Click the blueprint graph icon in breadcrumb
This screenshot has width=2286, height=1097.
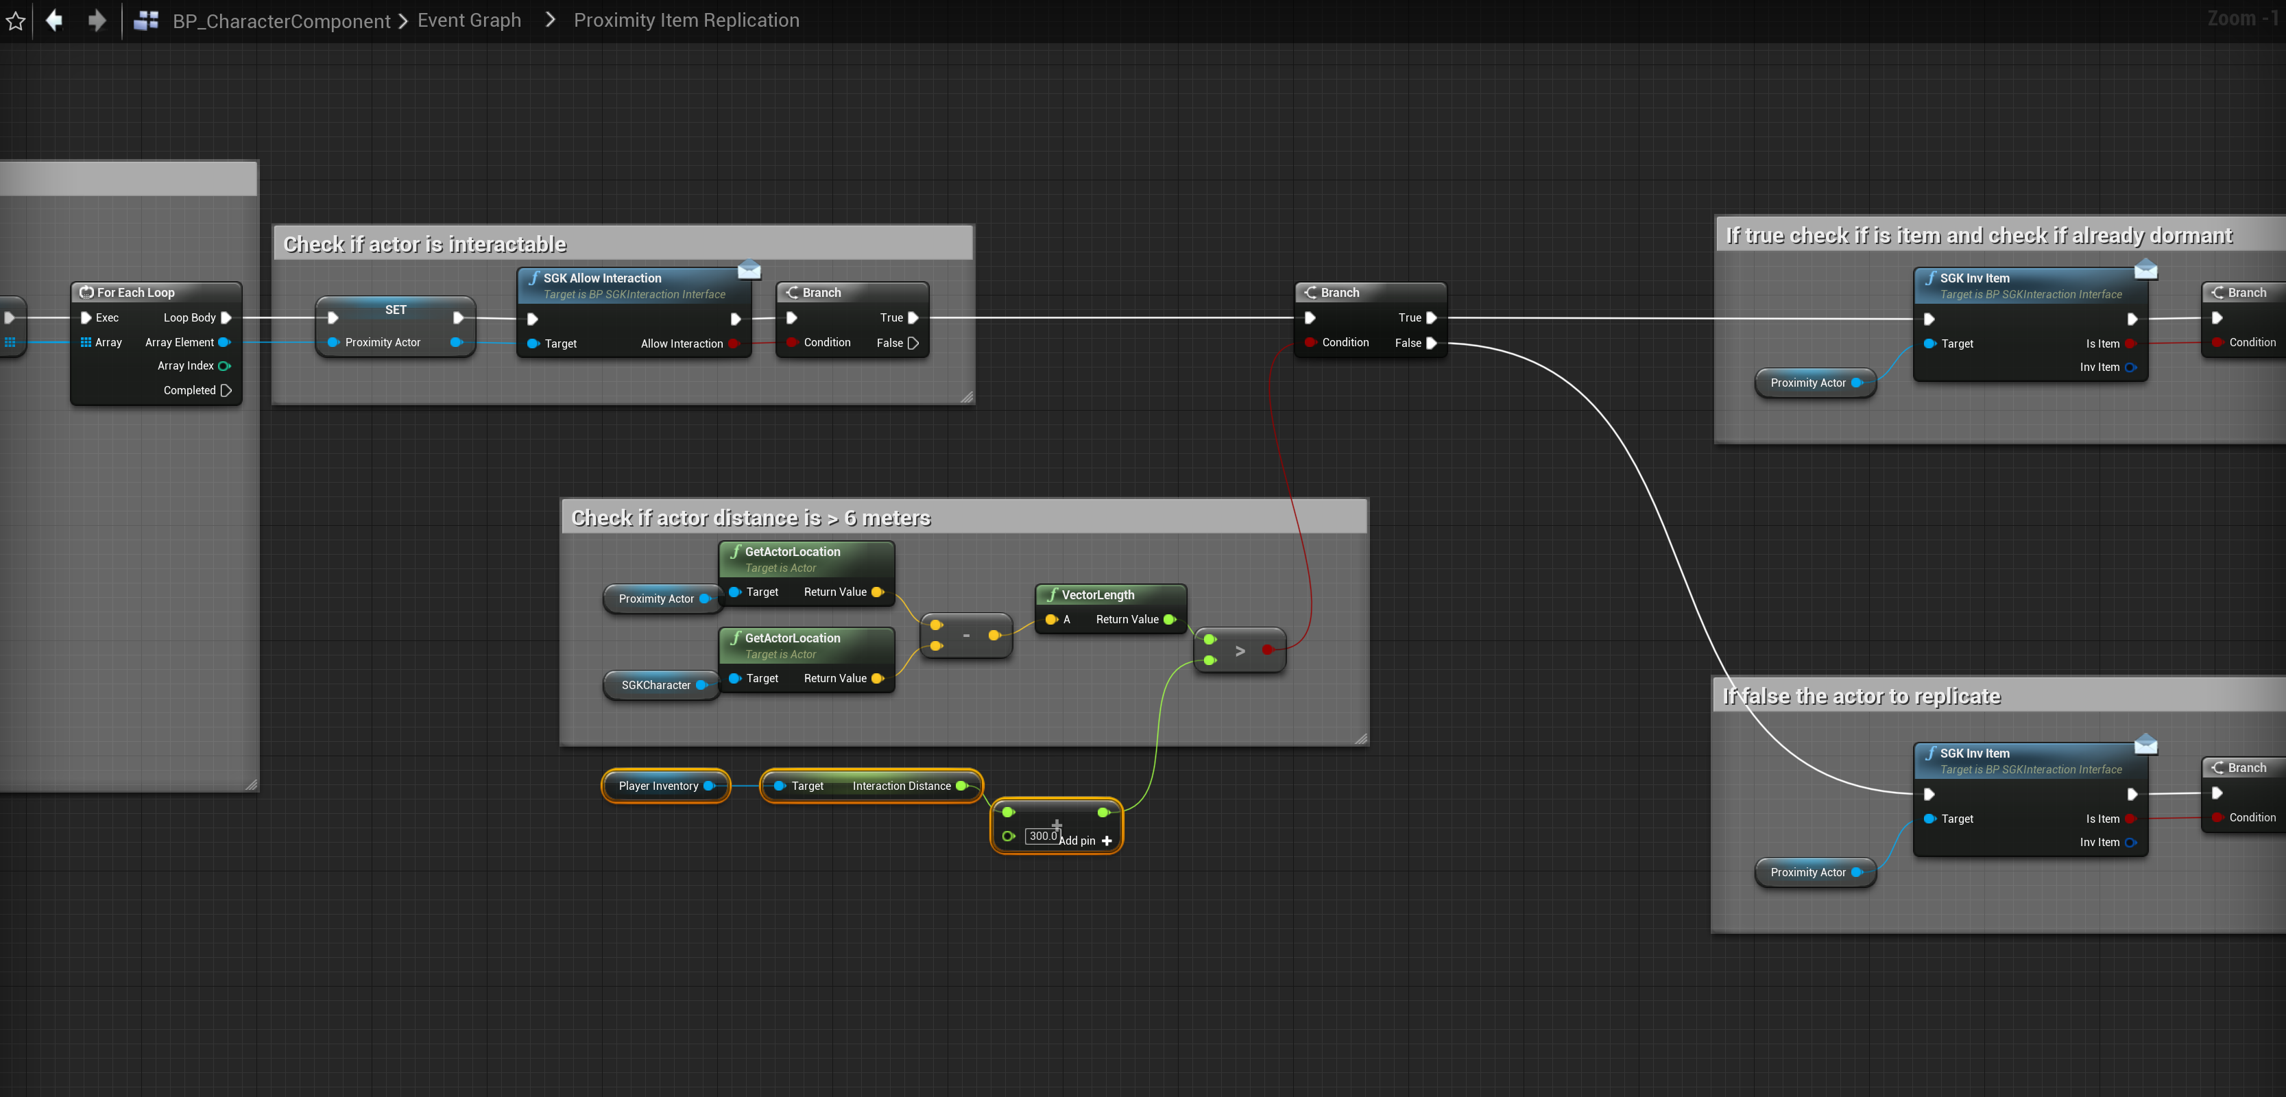click(x=147, y=21)
